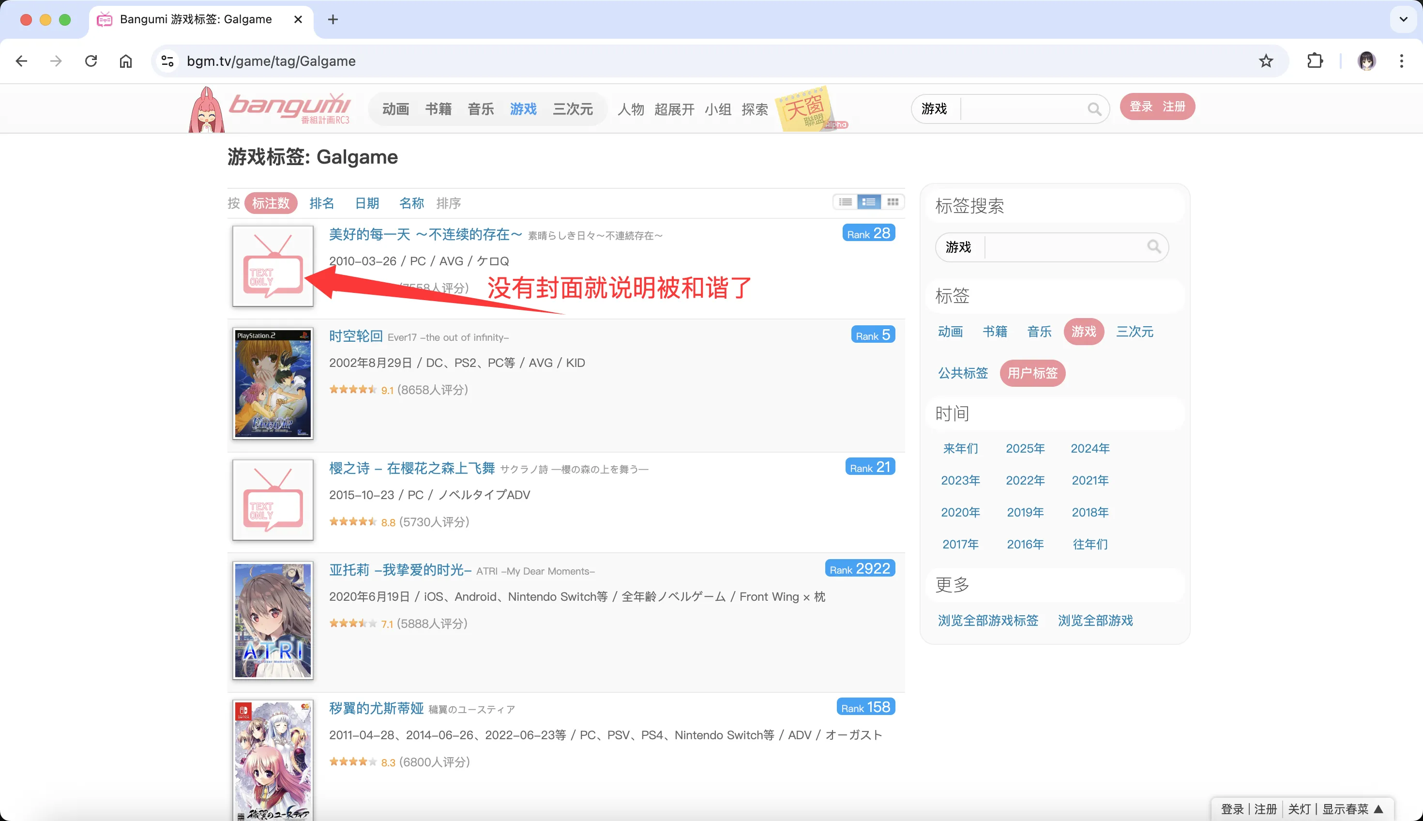Sort the list by 日期
This screenshot has width=1423, height=821.
click(x=367, y=203)
